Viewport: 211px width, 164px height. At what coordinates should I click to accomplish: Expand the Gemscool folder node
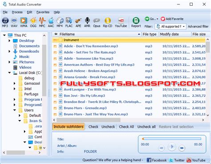[14, 83]
